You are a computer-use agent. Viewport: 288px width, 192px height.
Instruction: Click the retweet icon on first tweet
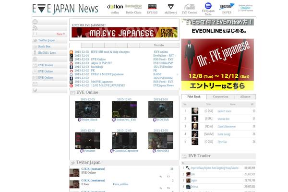pos(168,176)
